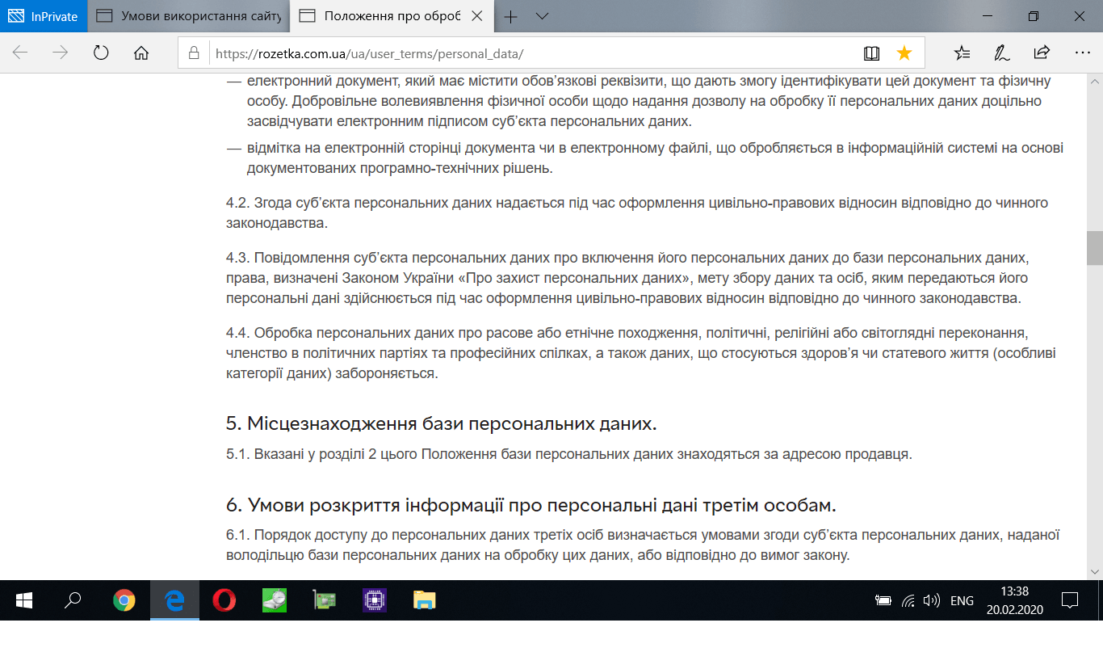This screenshot has width=1103, height=648.
Task: Refresh the current page
Action: click(x=101, y=53)
